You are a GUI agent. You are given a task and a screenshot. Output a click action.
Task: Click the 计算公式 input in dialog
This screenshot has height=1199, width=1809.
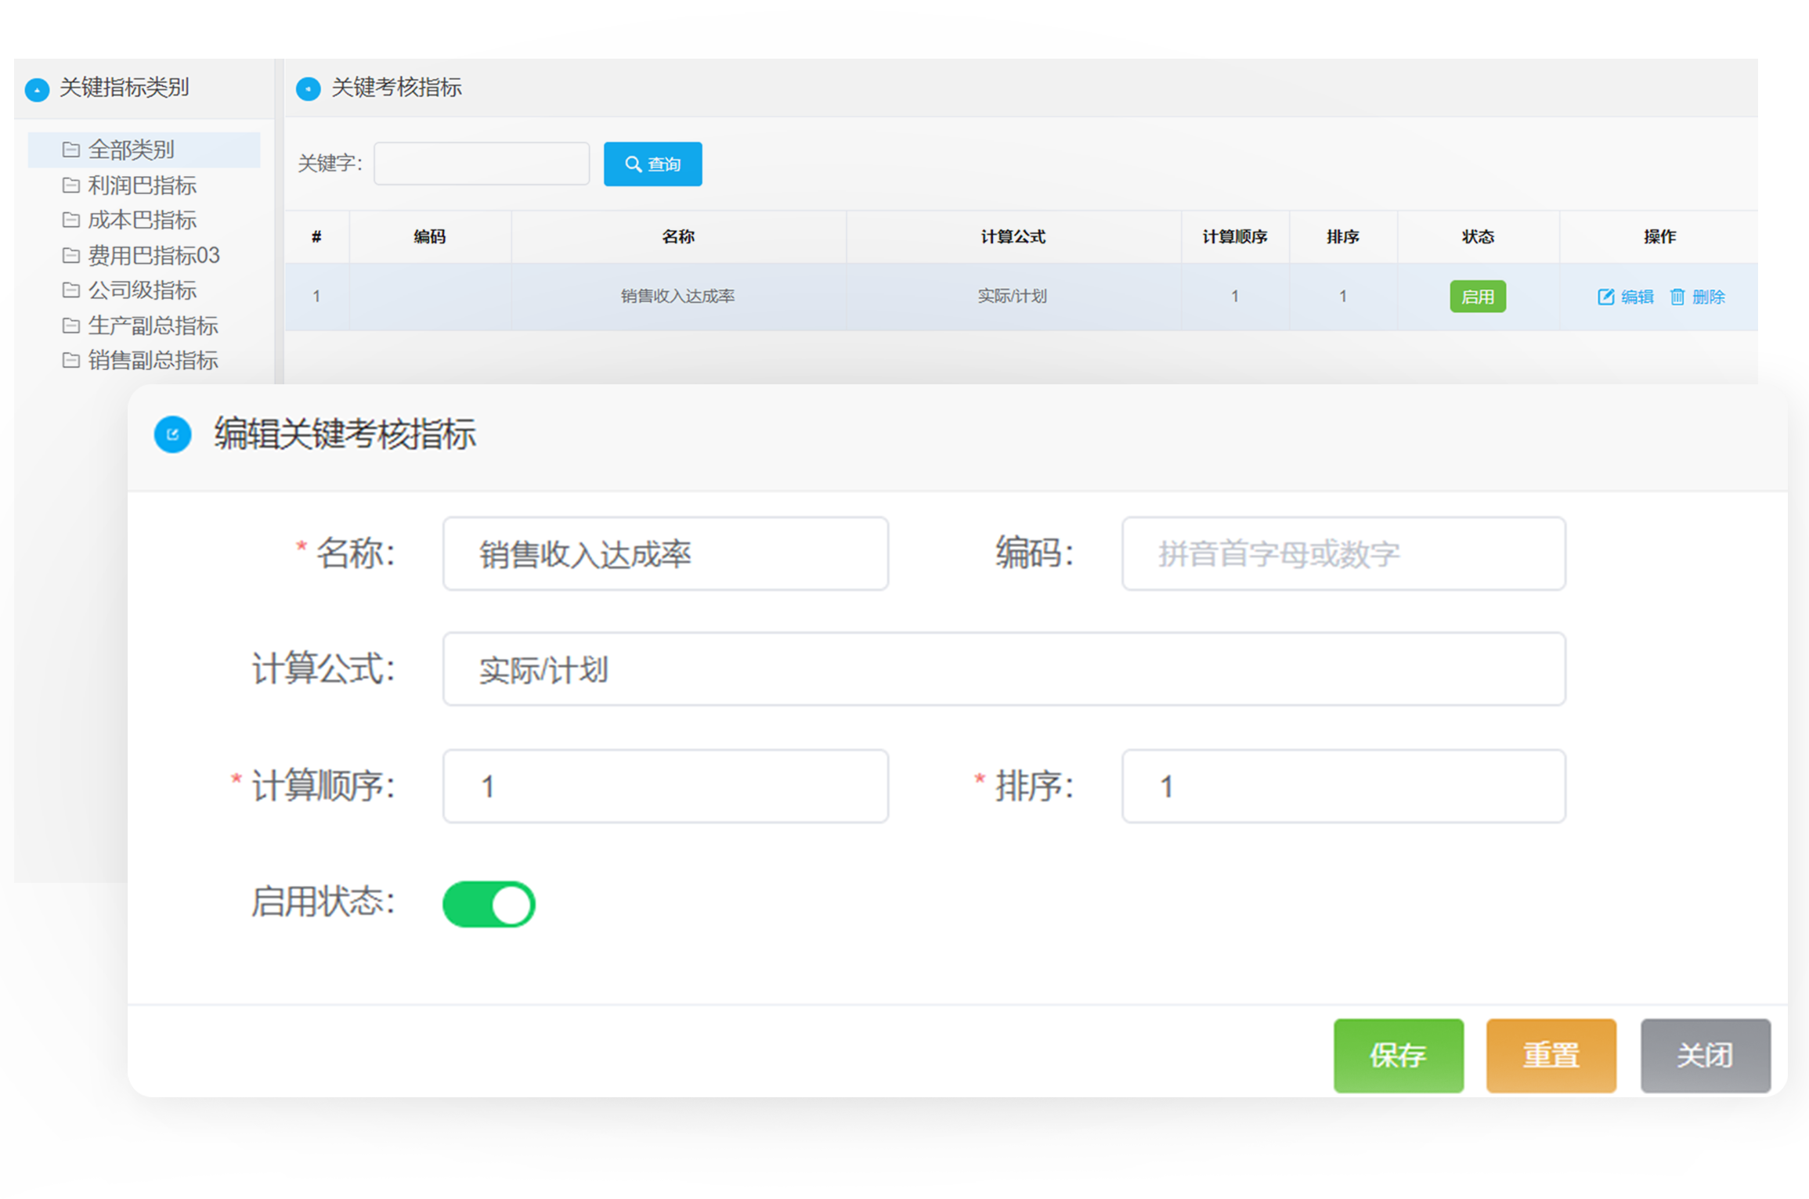[x=1003, y=669]
